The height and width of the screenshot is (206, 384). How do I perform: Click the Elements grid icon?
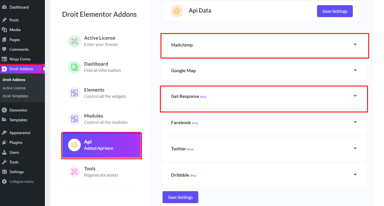click(x=74, y=93)
